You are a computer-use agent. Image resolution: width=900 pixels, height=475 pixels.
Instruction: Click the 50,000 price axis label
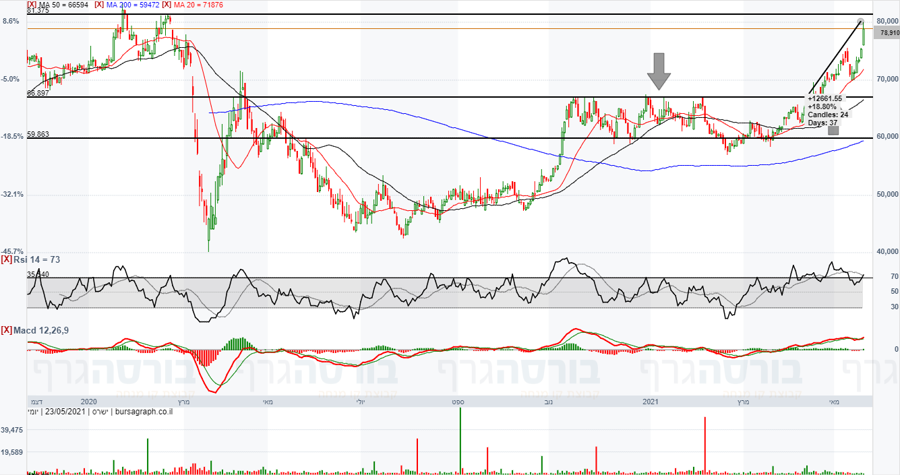(889, 194)
